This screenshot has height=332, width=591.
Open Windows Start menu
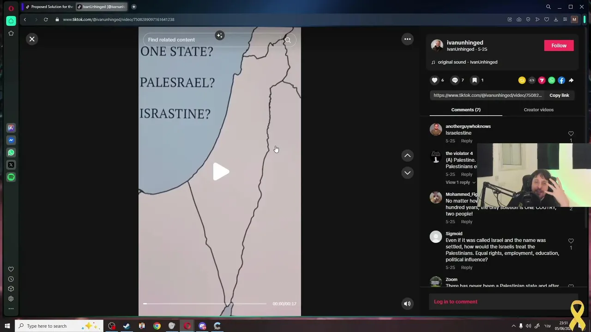point(7,326)
